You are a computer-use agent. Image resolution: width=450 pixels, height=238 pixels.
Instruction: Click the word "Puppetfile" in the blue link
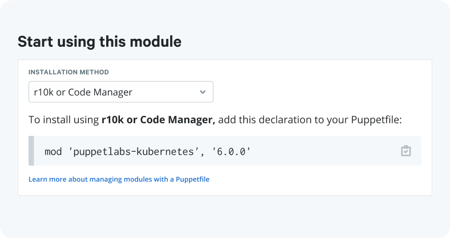tap(192, 179)
